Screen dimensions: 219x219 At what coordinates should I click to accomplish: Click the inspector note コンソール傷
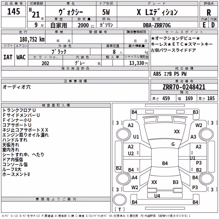15,165
